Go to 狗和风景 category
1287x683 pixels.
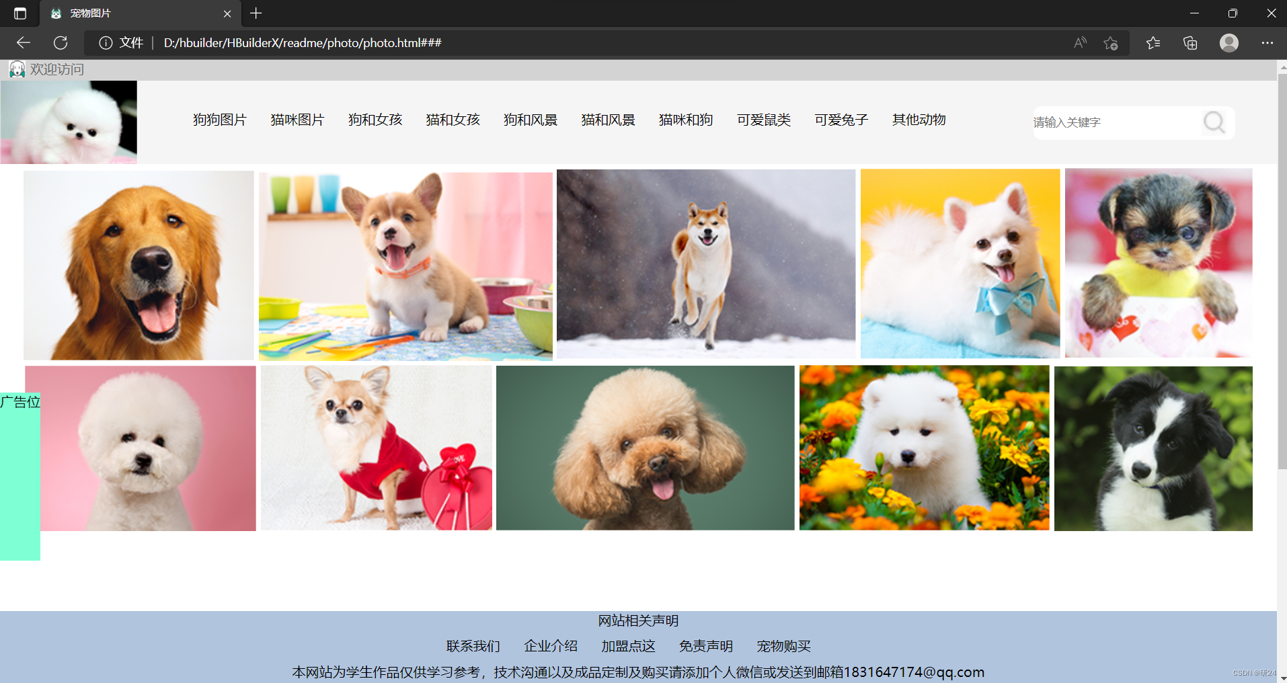point(531,120)
